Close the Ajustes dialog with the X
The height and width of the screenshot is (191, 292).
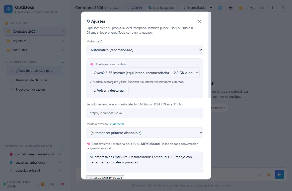(x=199, y=21)
